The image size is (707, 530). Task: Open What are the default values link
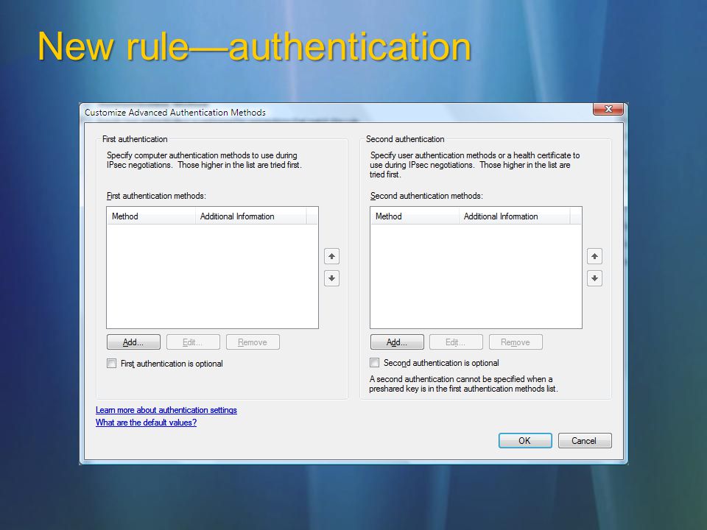[x=146, y=423]
